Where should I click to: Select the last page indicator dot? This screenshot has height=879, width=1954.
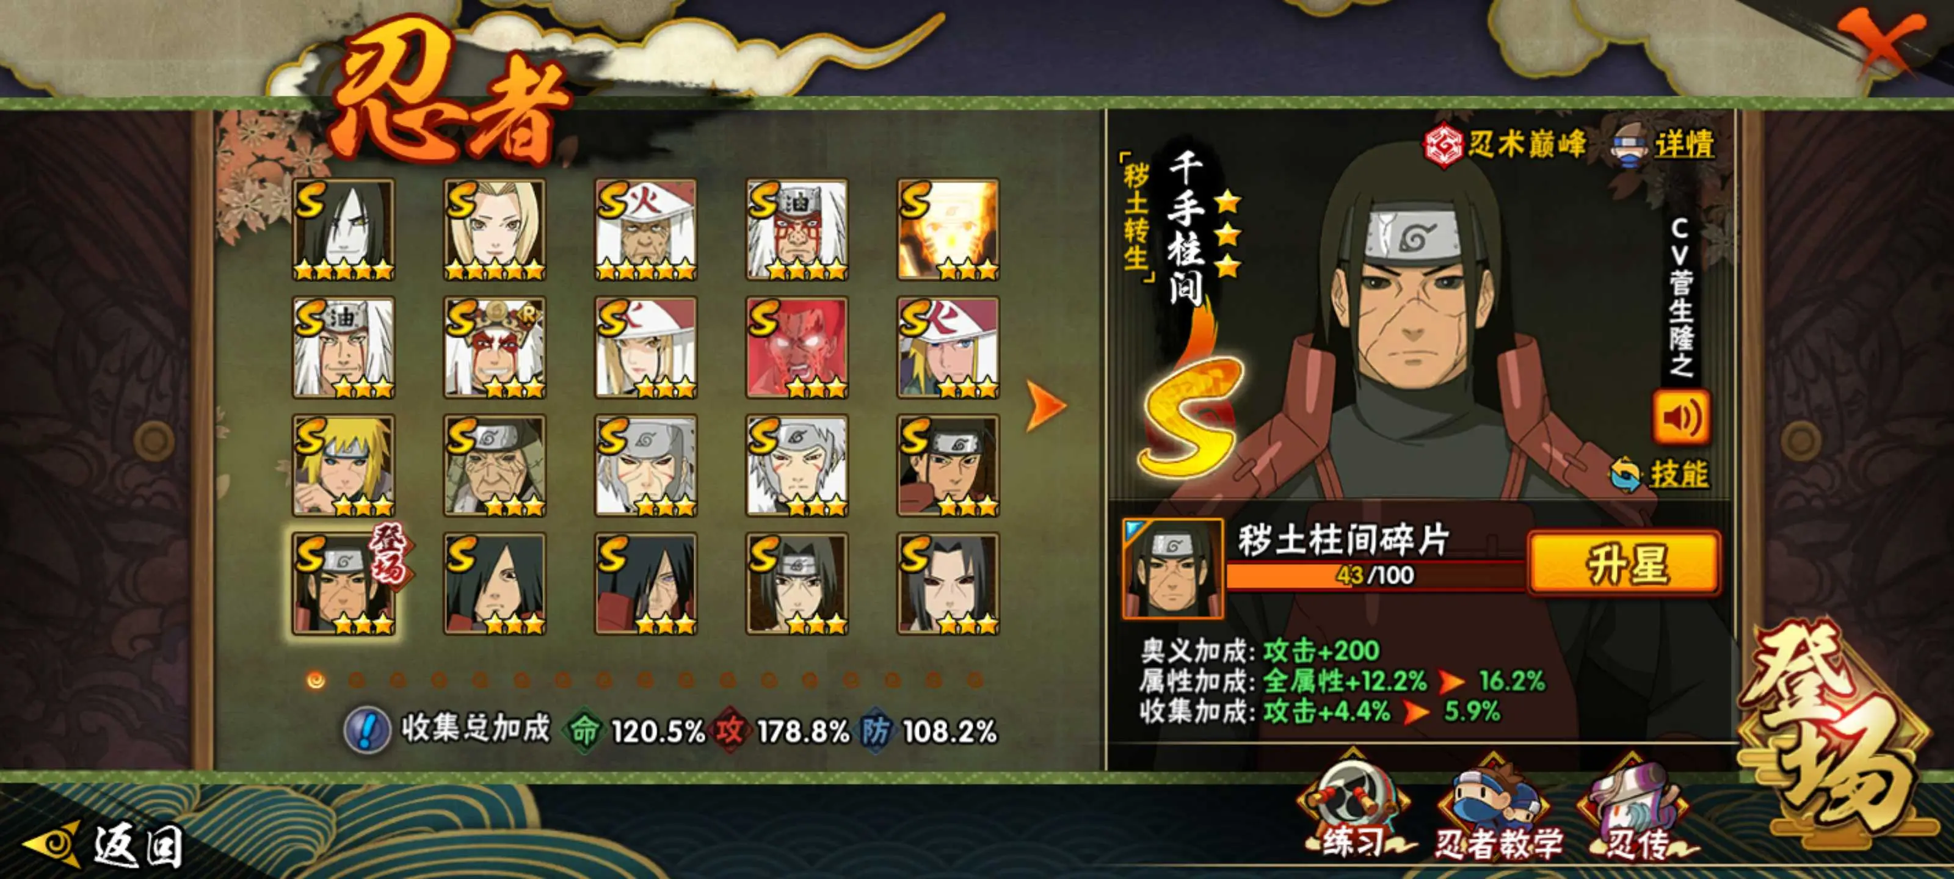point(975,680)
